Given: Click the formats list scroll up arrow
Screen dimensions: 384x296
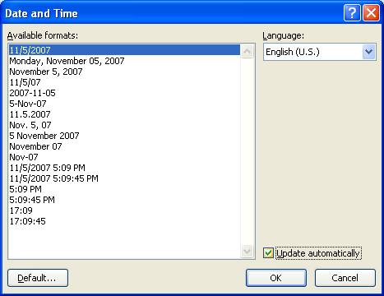Looking at the screenshot, I should 247,51.
